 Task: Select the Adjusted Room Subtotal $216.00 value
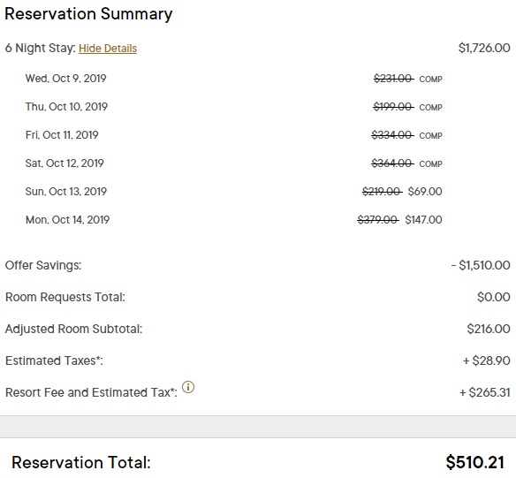coord(489,329)
